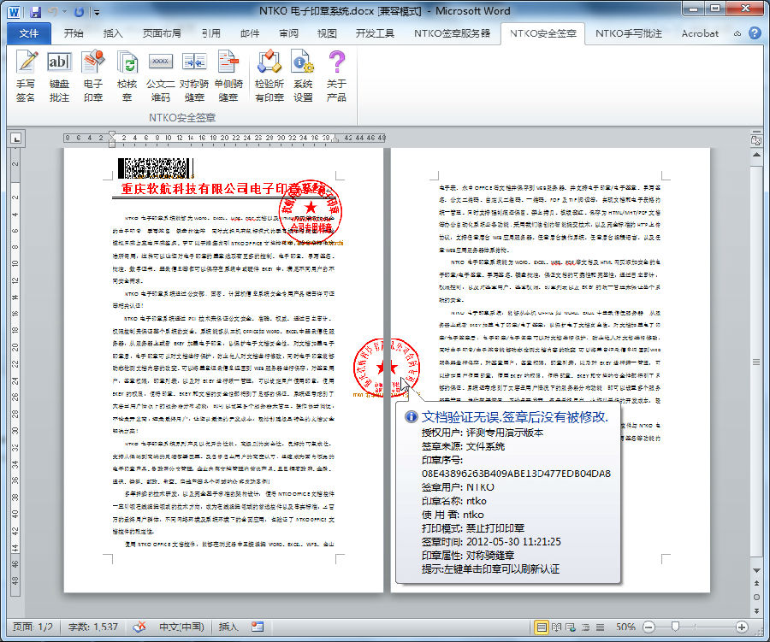Toggle the ruler display button above scrollbar

tap(756, 140)
